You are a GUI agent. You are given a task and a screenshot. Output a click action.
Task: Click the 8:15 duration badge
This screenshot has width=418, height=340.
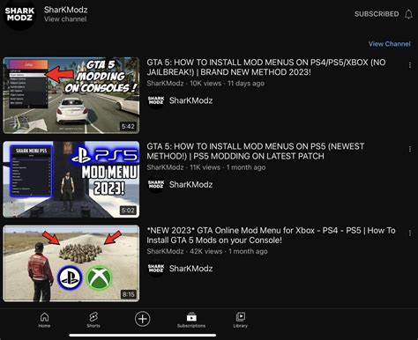129,294
